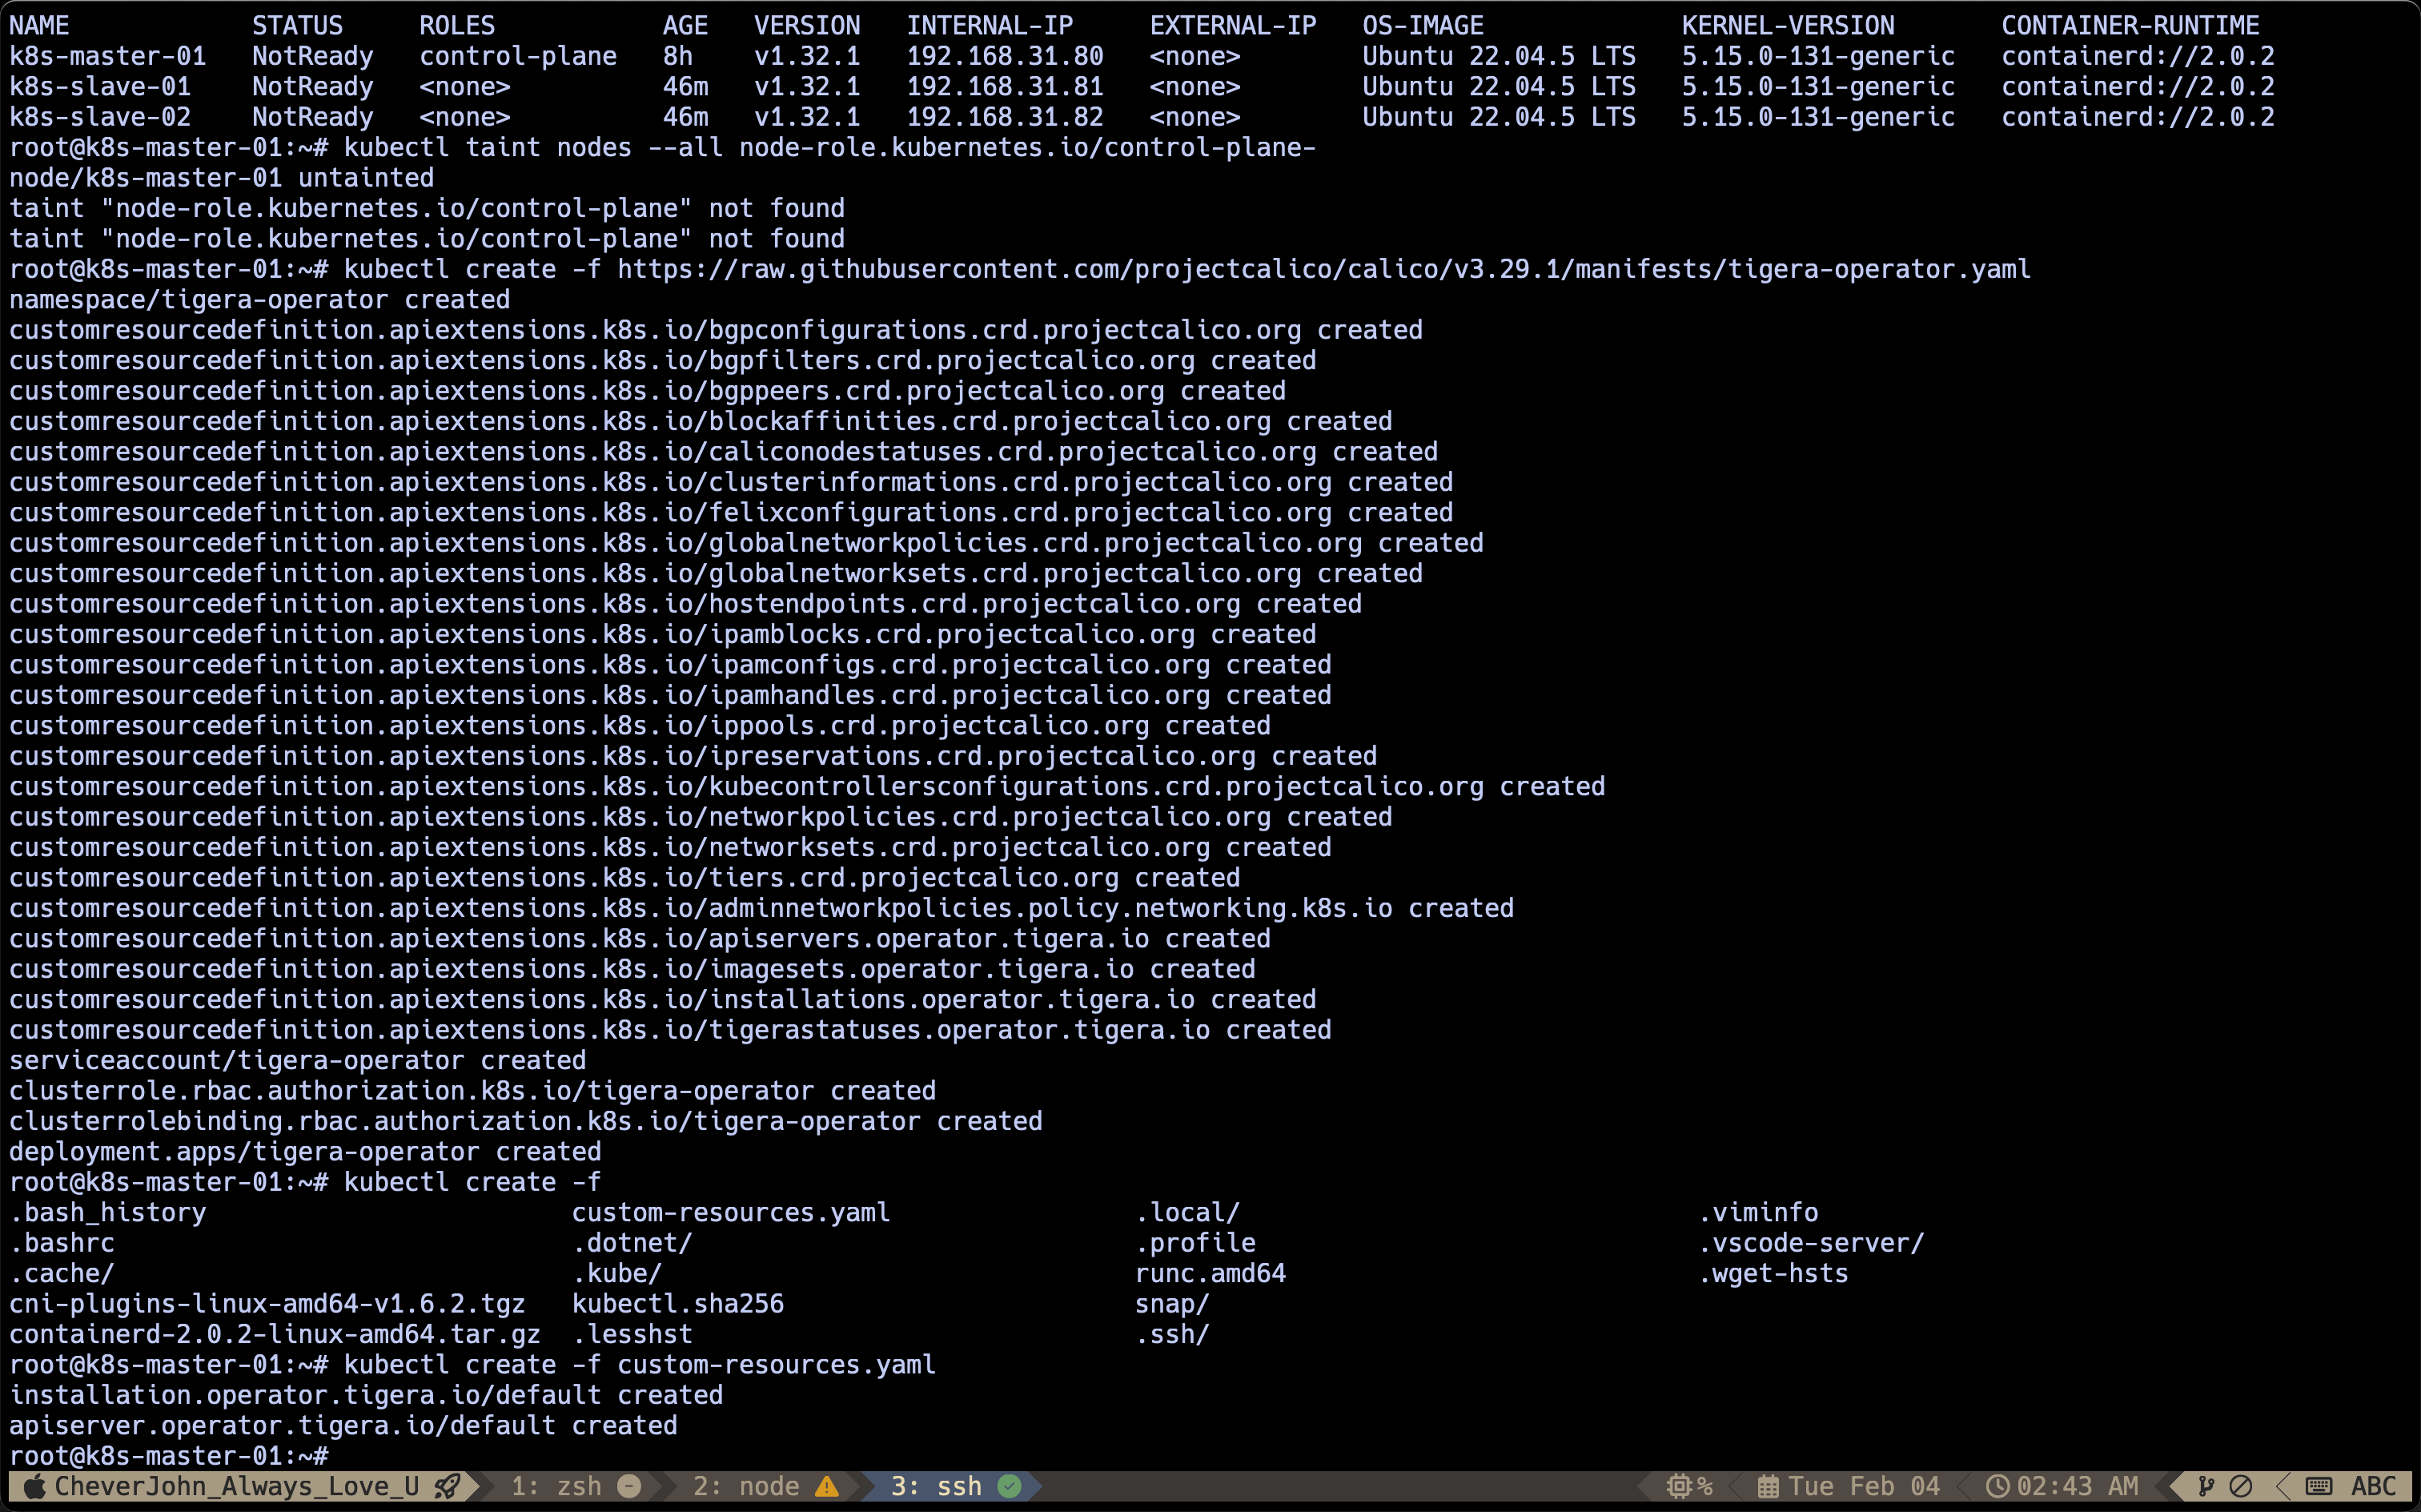Click .kube/ directory in completion list
The image size is (2421, 1512).
click(x=616, y=1273)
